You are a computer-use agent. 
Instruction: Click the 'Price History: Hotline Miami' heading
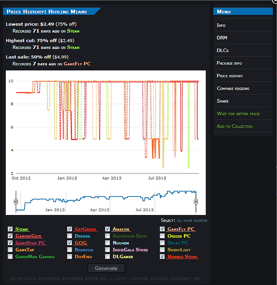(47, 12)
